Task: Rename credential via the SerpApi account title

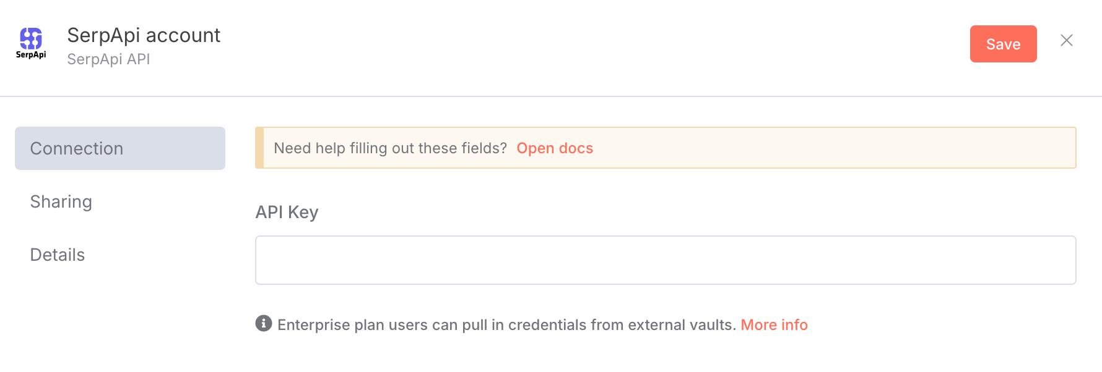Action: point(144,35)
